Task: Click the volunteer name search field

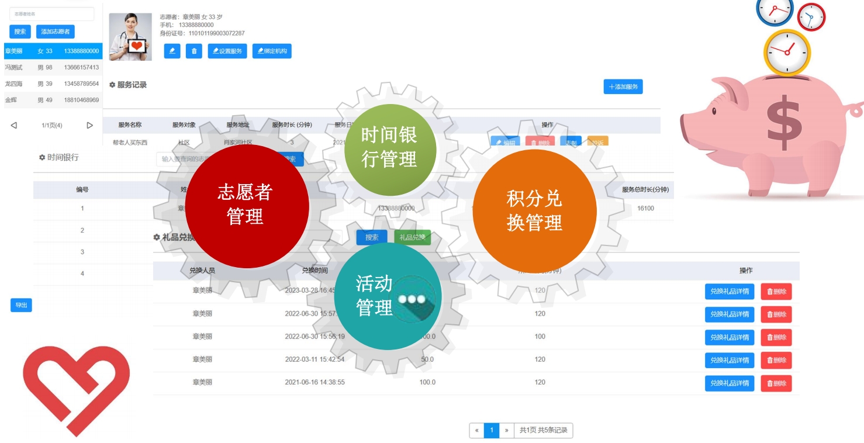Action: (x=51, y=14)
